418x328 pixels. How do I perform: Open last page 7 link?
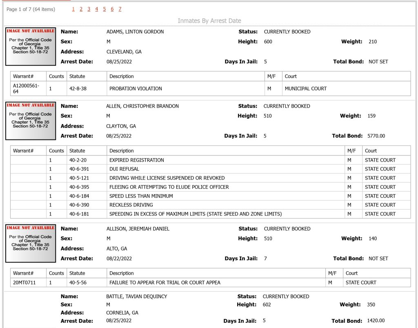pos(120,9)
